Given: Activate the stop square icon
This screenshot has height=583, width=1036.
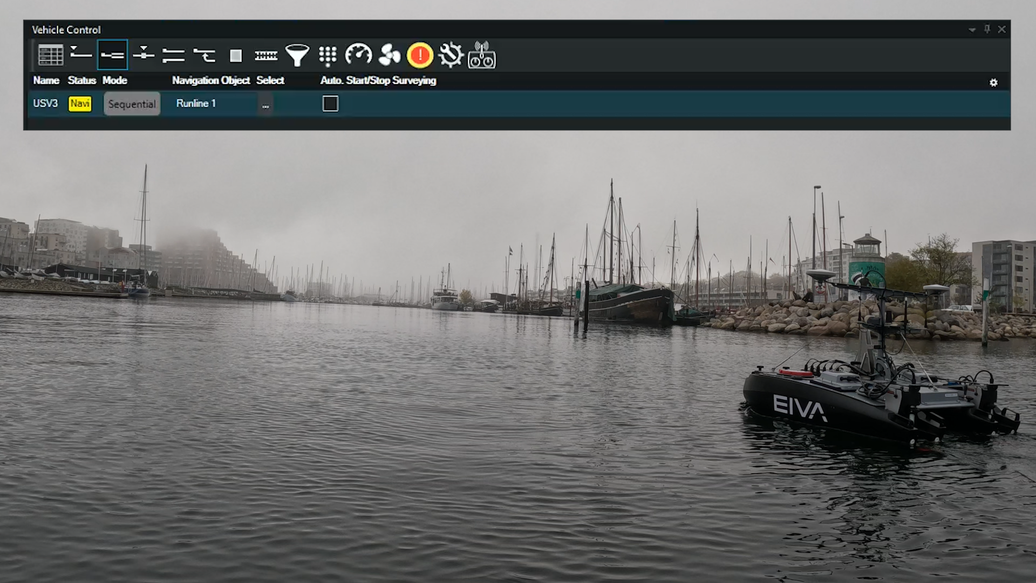Looking at the screenshot, I should pyautogui.click(x=236, y=55).
